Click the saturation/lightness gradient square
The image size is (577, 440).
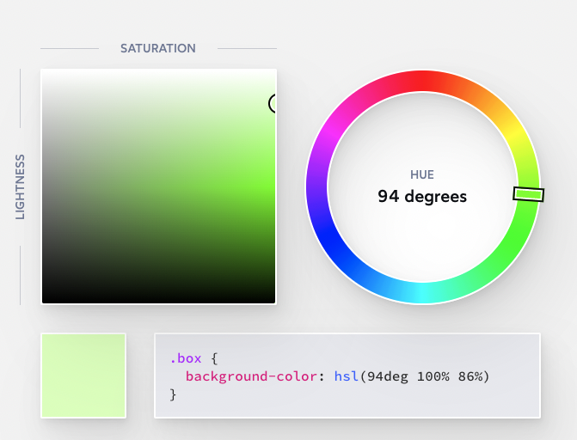158,186
